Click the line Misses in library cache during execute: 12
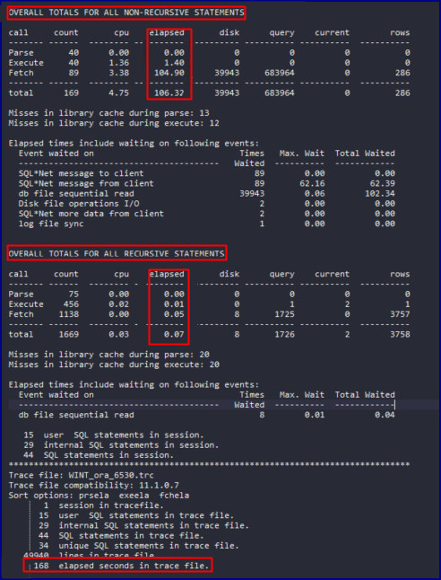Viewport: 441px width, 580px height. [x=114, y=123]
